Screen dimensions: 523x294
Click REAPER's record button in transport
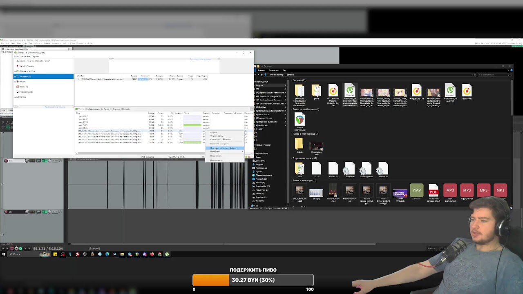click(12, 248)
